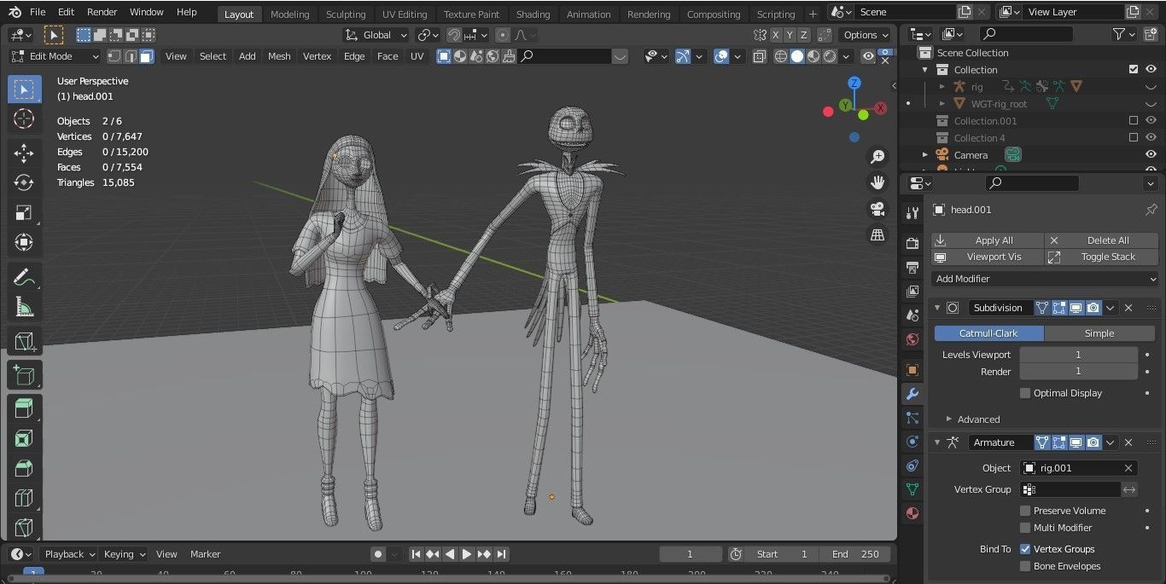Click the Toggle Stack button
Image resolution: width=1166 pixels, height=584 pixels.
pos(1102,257)
